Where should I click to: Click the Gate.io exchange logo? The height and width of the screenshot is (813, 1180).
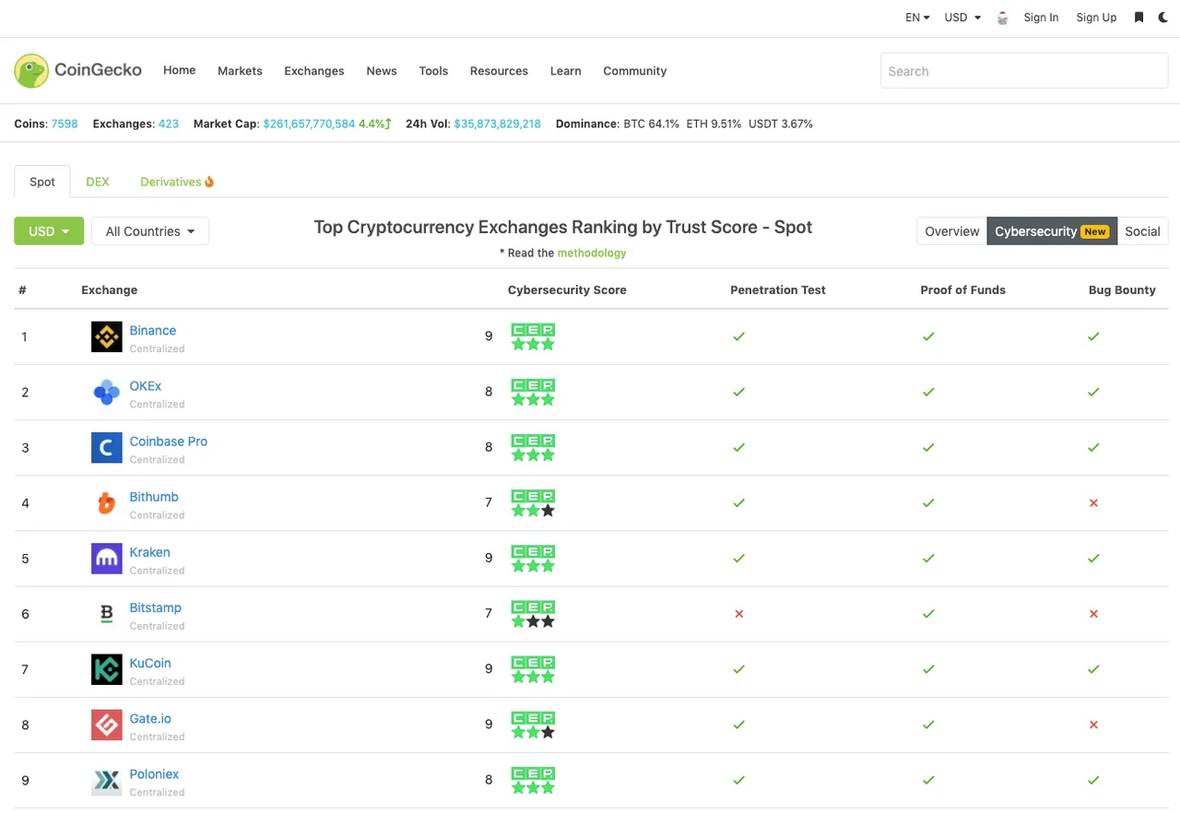click(107, 724)
